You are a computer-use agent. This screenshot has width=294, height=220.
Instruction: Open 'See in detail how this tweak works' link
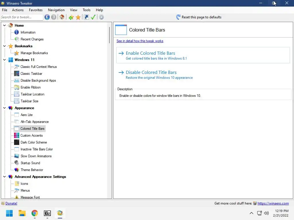(140, 41)
